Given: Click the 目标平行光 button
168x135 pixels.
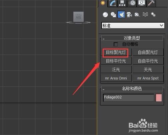Looking at the screenshot, I should click(116, 61).
